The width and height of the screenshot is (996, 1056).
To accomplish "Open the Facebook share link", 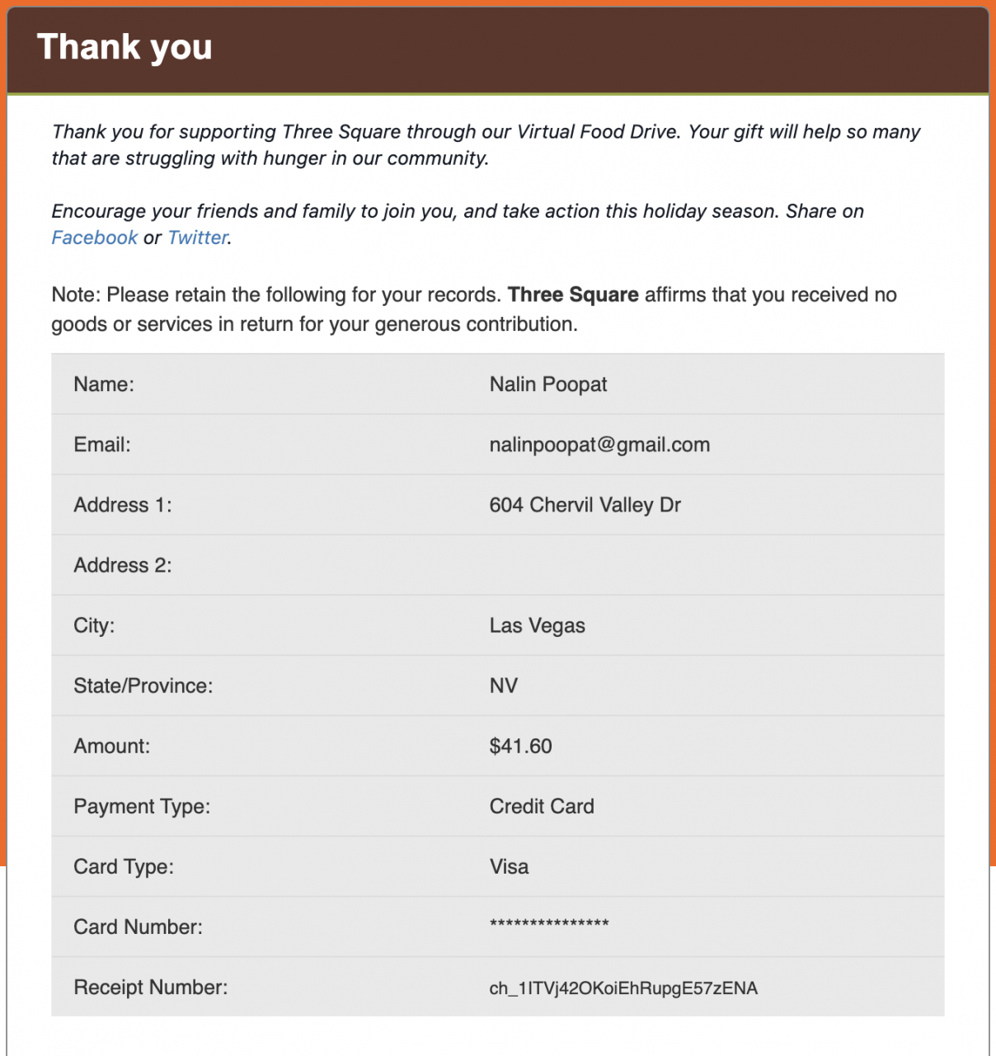I will tap(94, 238).
